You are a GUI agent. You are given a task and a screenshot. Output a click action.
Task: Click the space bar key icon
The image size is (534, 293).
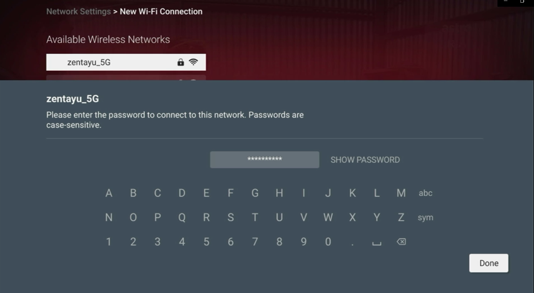pos(376,243)
